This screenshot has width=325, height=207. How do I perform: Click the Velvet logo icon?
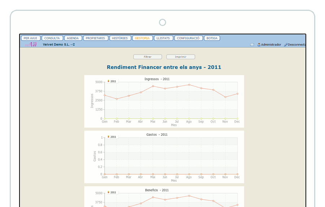pos(31,44)
